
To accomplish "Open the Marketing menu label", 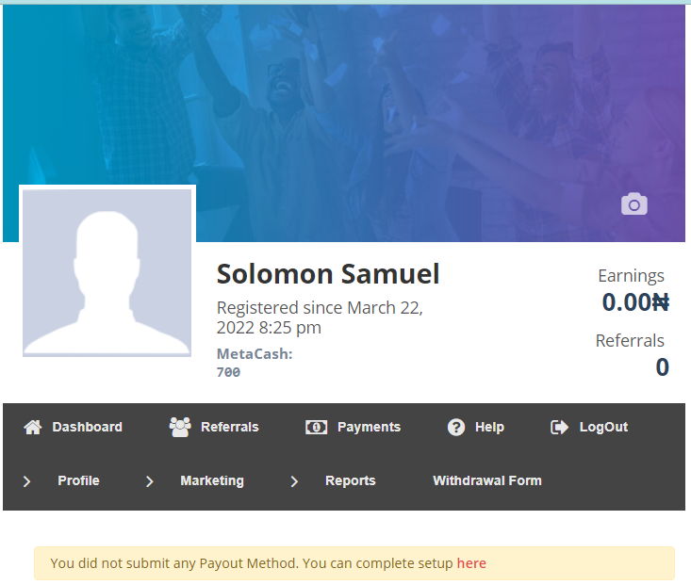I will pos(212,480).
